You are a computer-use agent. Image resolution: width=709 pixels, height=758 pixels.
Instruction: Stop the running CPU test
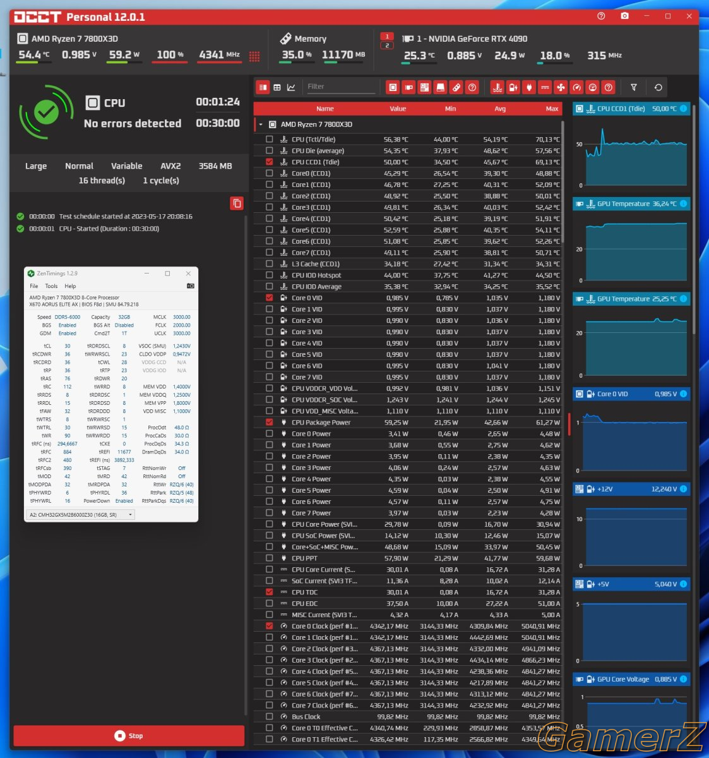click(129, 735)
